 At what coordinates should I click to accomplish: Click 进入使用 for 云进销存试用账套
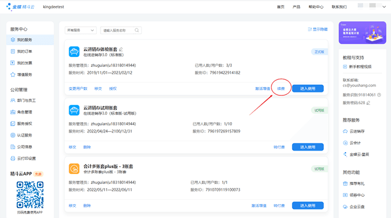(308, 147)
